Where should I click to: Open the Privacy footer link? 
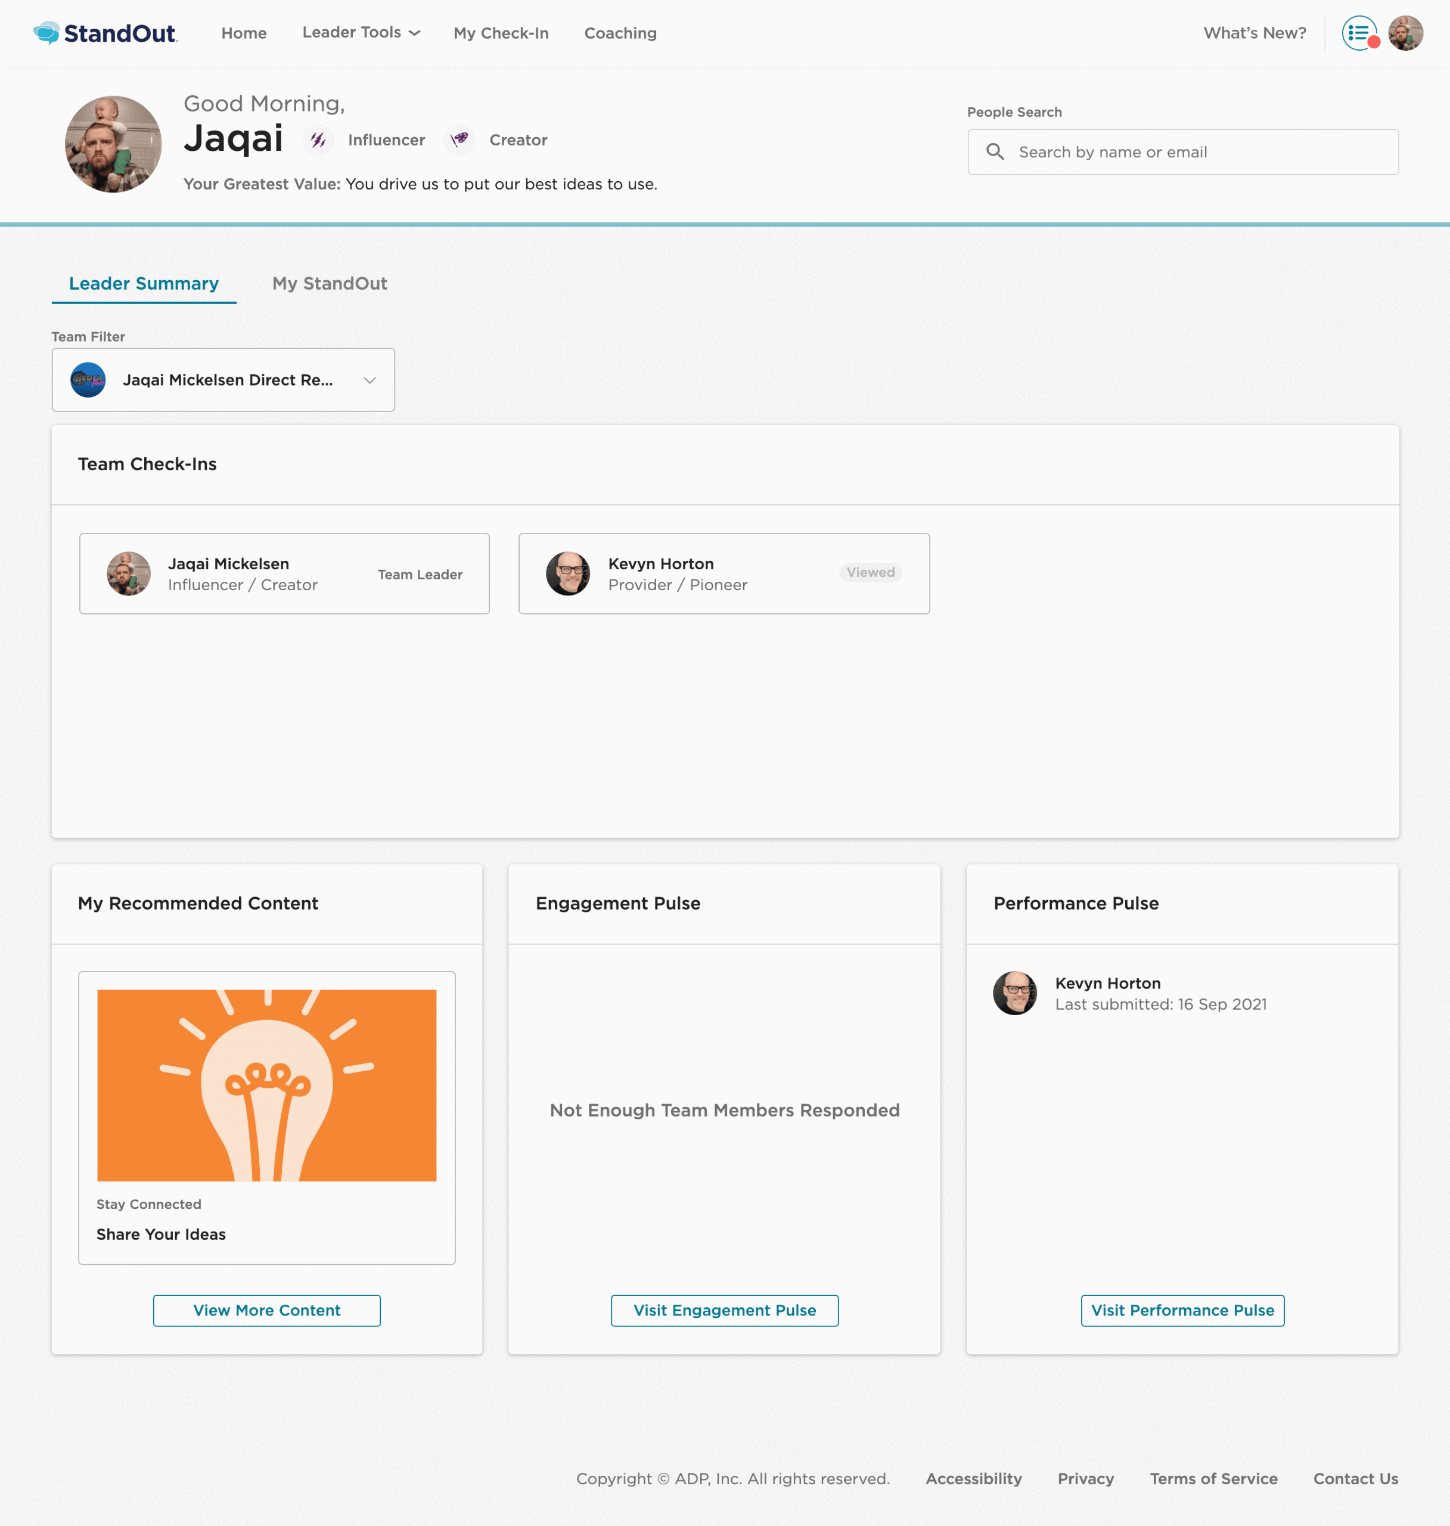point(1086,1479)
